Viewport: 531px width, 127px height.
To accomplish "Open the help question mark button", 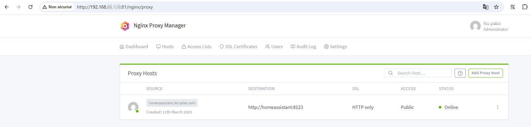I will (460, 73).
